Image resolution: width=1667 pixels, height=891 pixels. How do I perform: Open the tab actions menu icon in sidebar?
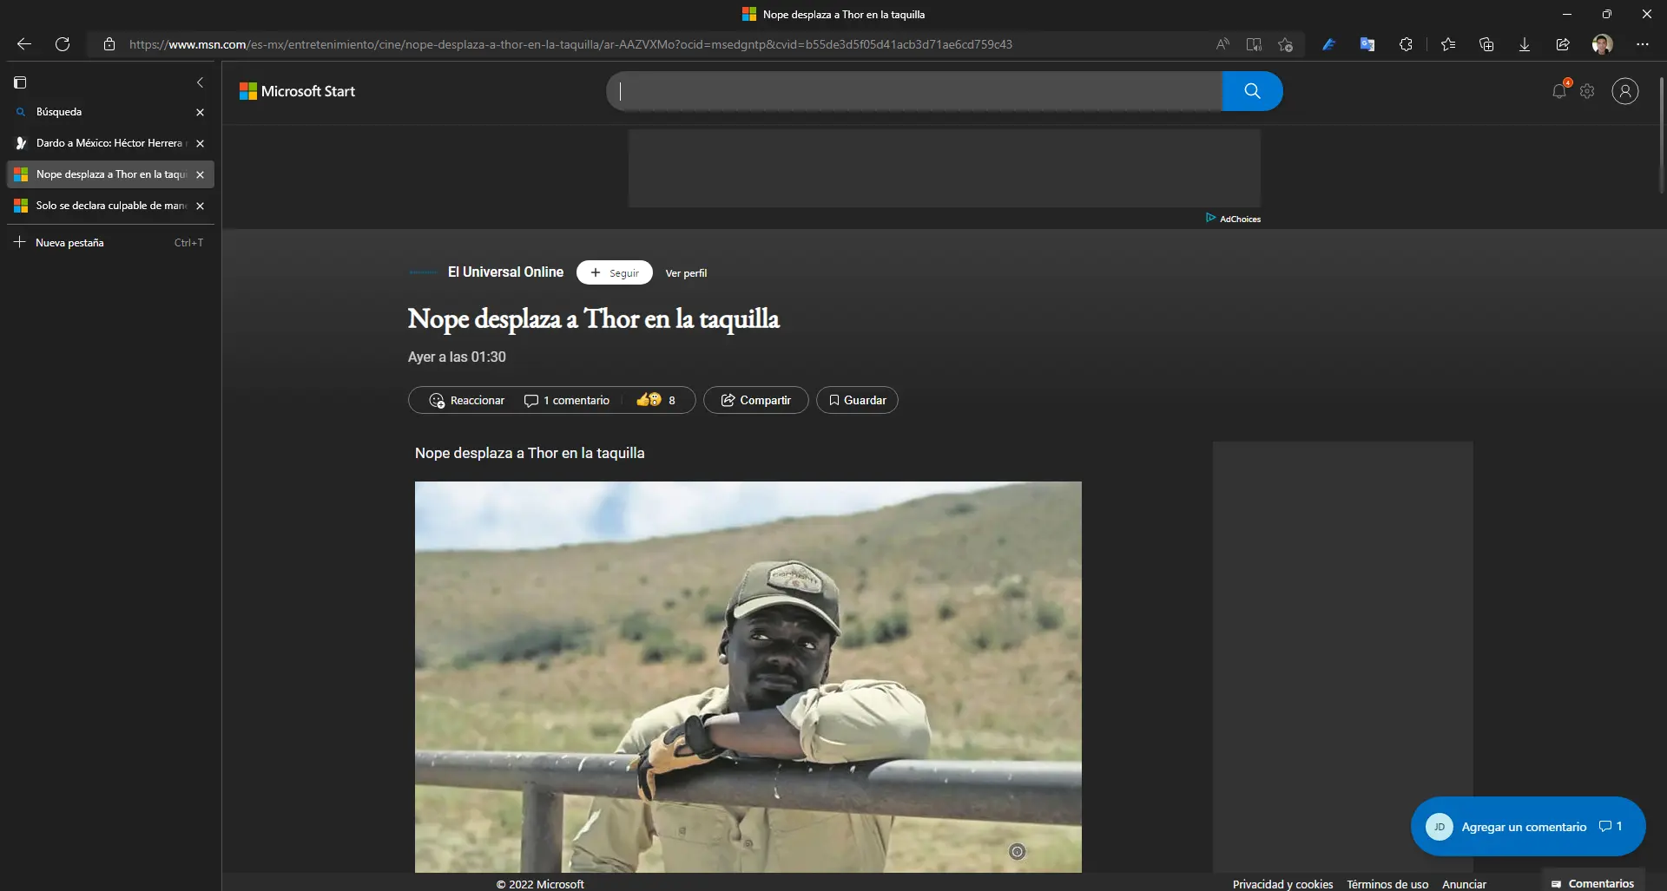pos(20,82)
